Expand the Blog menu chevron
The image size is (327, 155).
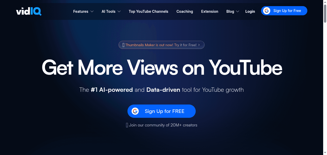238,11
